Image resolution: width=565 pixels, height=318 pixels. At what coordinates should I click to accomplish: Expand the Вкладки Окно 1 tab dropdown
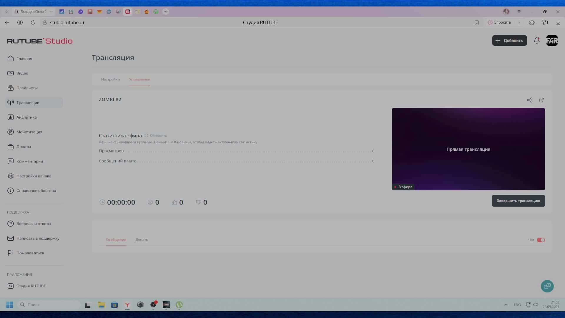pyautogui.click(x=51, y=12)
